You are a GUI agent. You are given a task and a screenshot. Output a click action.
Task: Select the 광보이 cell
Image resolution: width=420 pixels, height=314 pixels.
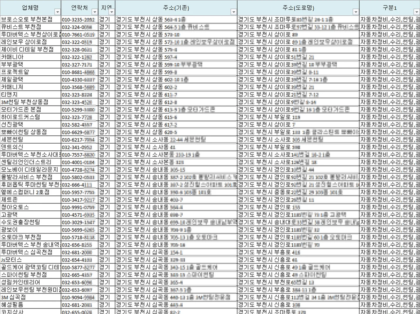click(x=31, y=230)
